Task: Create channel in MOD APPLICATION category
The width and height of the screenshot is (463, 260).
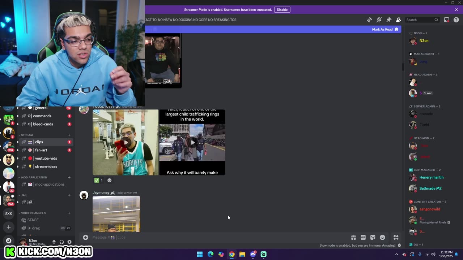Action: tap(69, 177)
